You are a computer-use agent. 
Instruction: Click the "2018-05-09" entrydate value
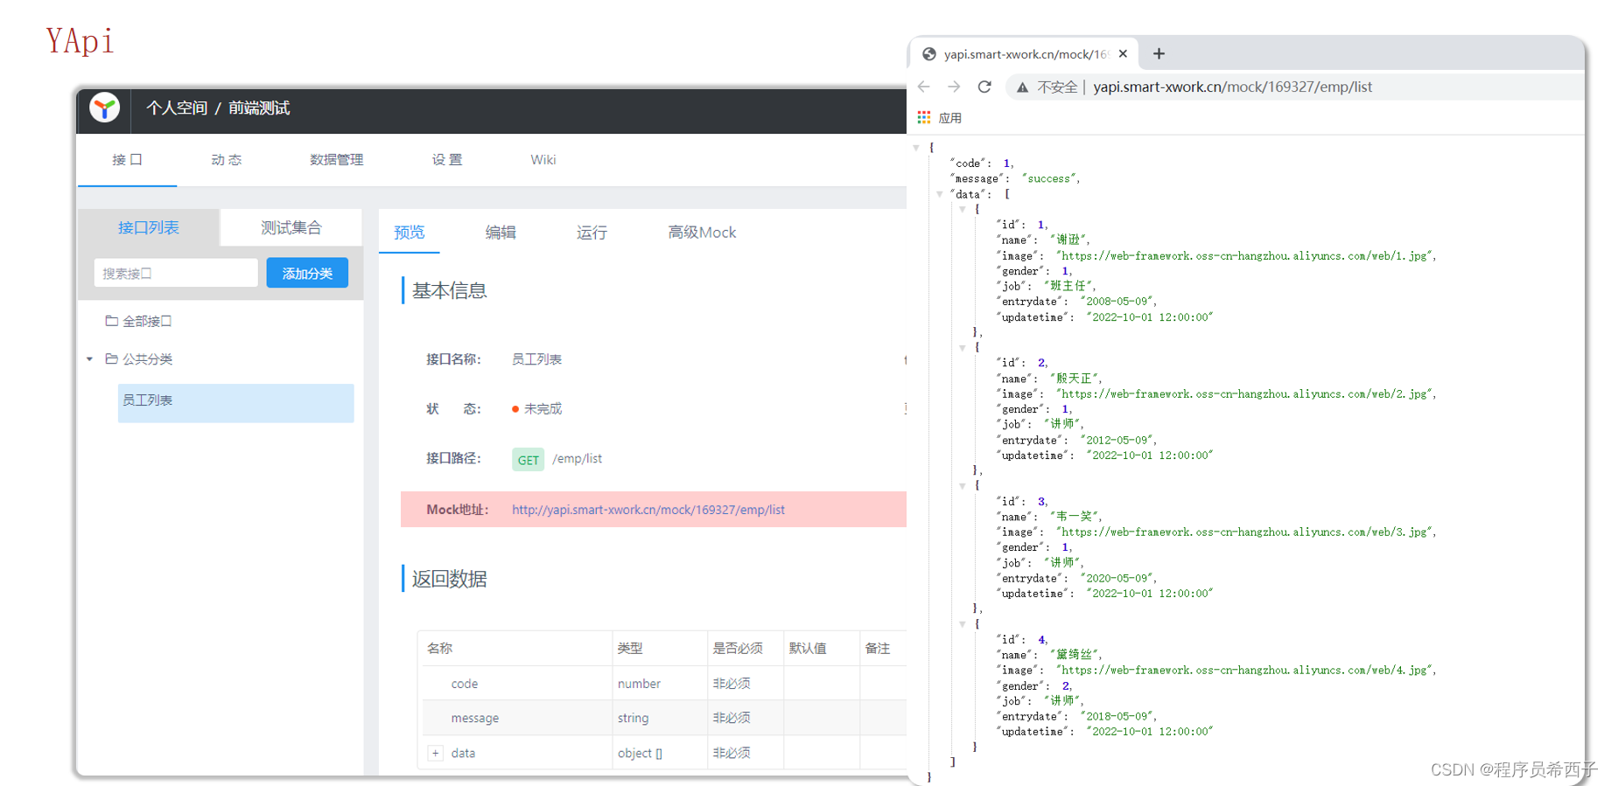coord(1117,717)
